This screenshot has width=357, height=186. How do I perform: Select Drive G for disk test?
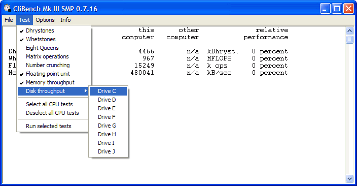point(108,126)
